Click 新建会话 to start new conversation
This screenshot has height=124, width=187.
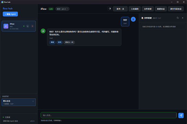tap(161, 9)
